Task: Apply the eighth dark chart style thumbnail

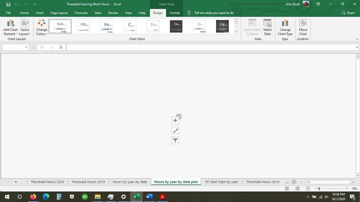Action: click(222, 26)
